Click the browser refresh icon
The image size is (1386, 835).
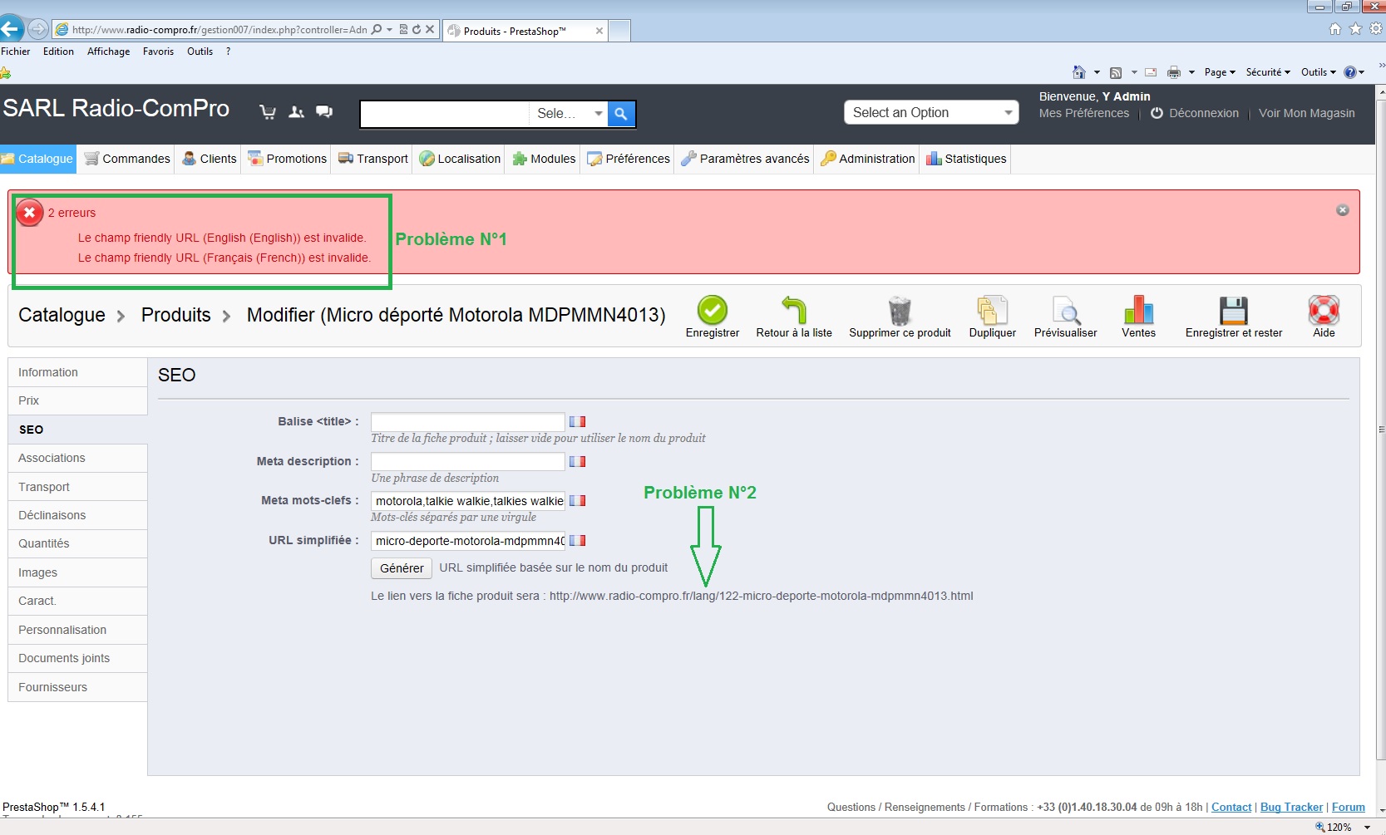(417, 29)
